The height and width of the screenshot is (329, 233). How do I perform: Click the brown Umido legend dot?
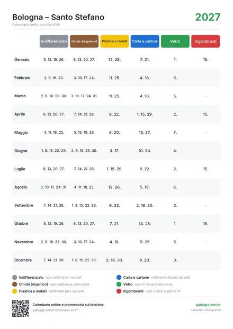14,285
